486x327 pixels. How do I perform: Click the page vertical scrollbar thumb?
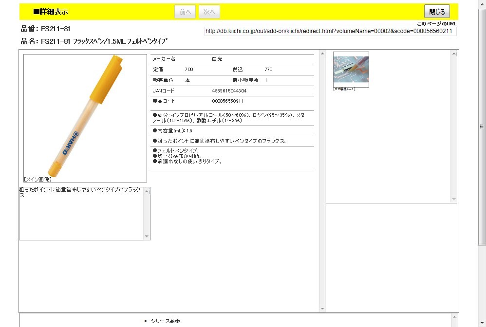[481, 127]
